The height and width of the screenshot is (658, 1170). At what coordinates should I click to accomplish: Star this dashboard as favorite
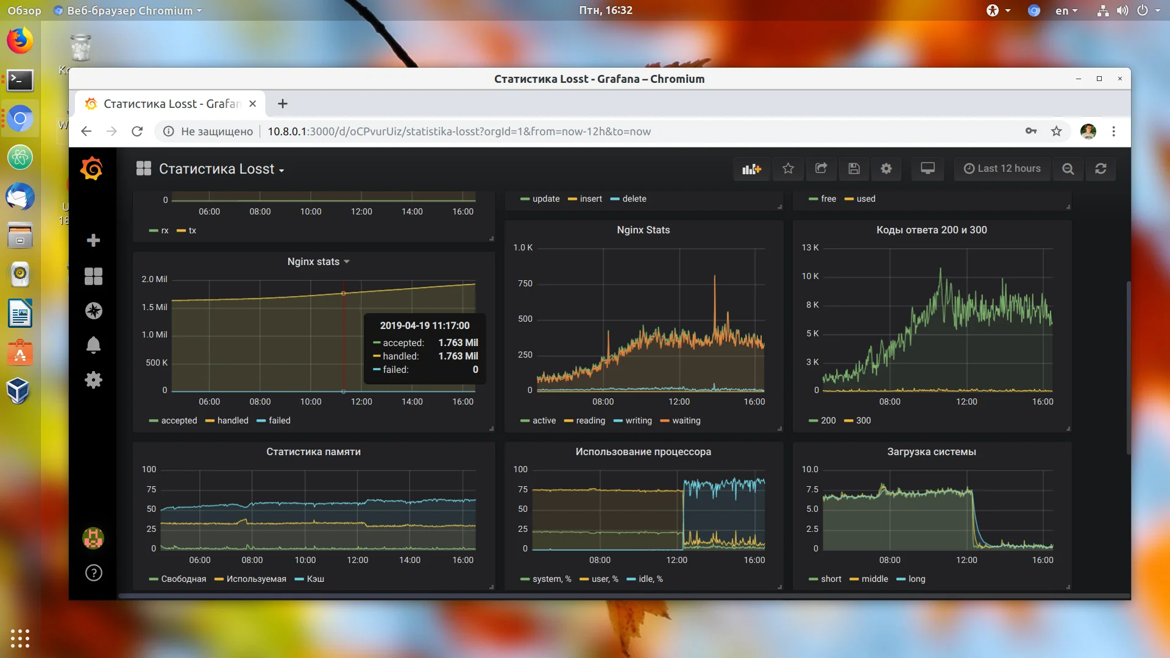[788, 169]
